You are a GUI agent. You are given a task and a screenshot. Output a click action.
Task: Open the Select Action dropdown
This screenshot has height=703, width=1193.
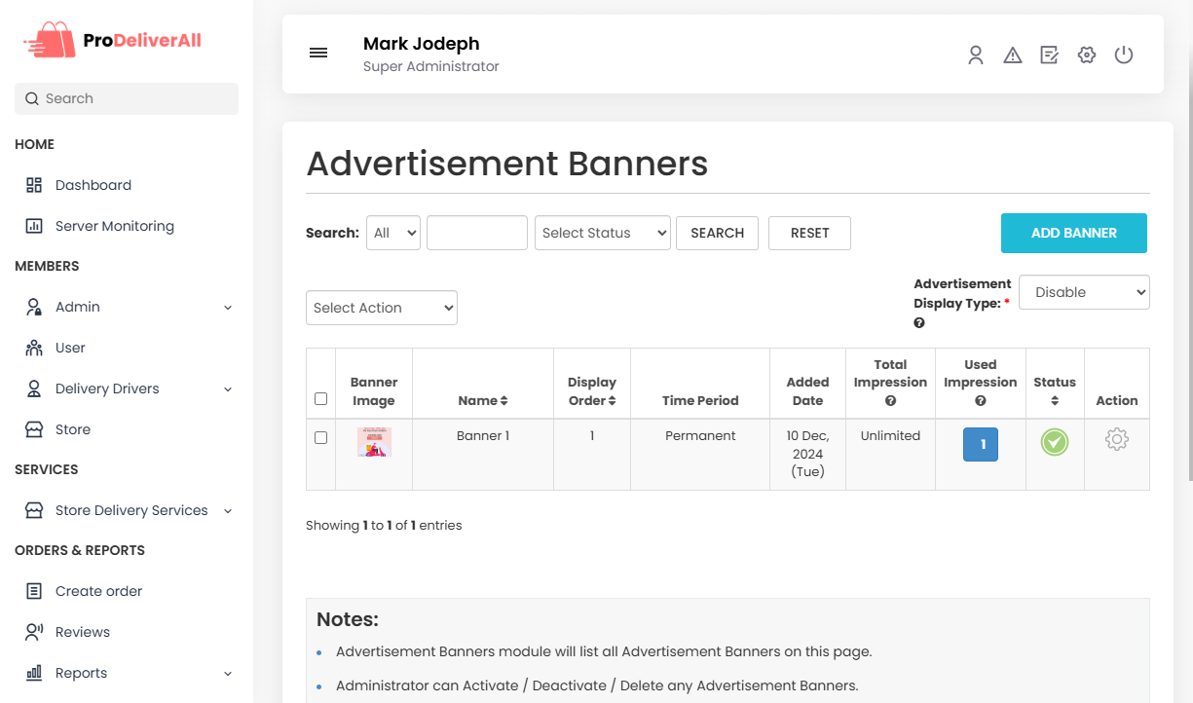pyautogui.click(x=382, y=308)
